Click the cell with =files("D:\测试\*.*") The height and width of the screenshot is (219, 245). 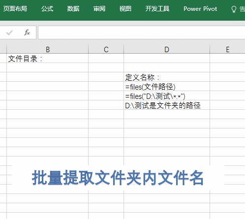167,96
